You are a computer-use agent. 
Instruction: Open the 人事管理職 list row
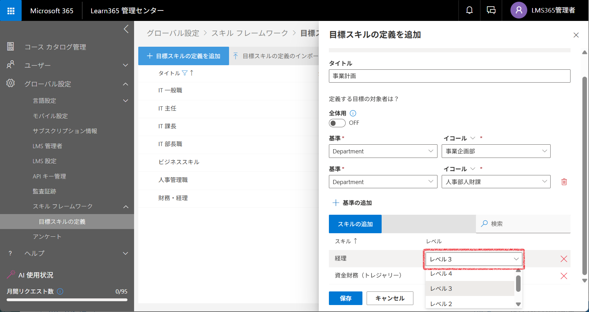point(228,180)
